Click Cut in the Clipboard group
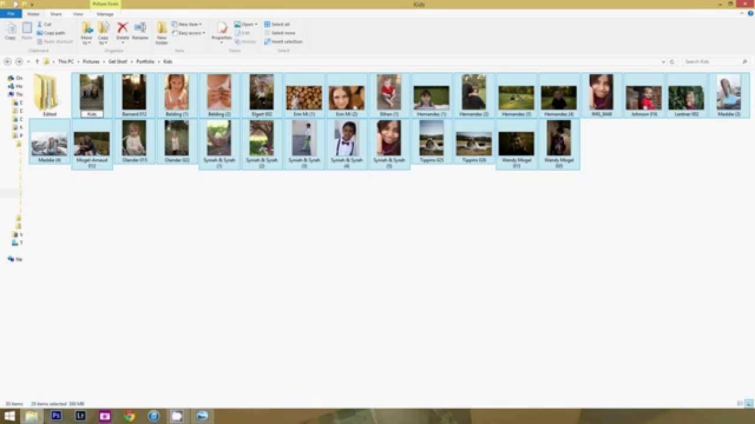755x424 pixels. click(x=44, y=24)
